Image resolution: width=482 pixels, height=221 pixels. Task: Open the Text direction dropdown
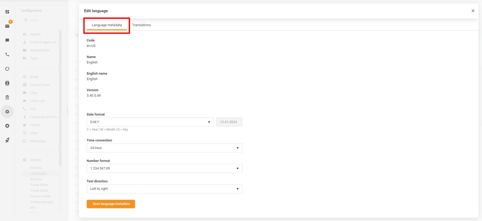pos(164,189)
